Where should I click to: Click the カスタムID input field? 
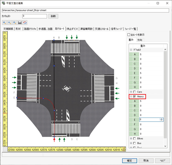35,16
